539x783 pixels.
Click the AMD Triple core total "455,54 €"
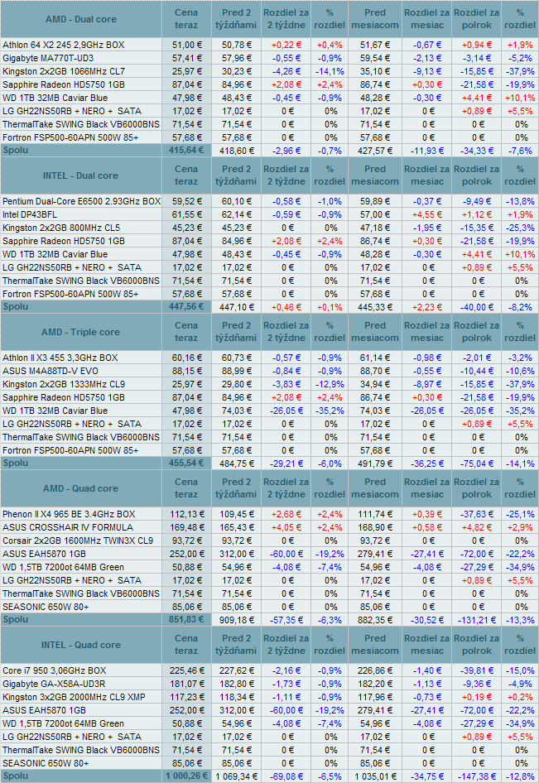pyautogui.click(x=186, y=463)
